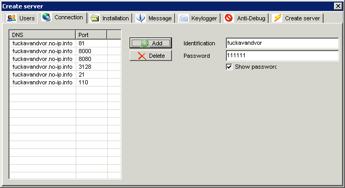Click the DNS column header
The width and height of the screenshot is (345, 188).
click(x=42, y=35)
